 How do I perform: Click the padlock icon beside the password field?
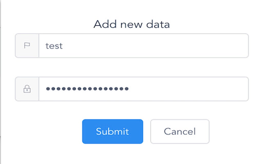[27, 89]
